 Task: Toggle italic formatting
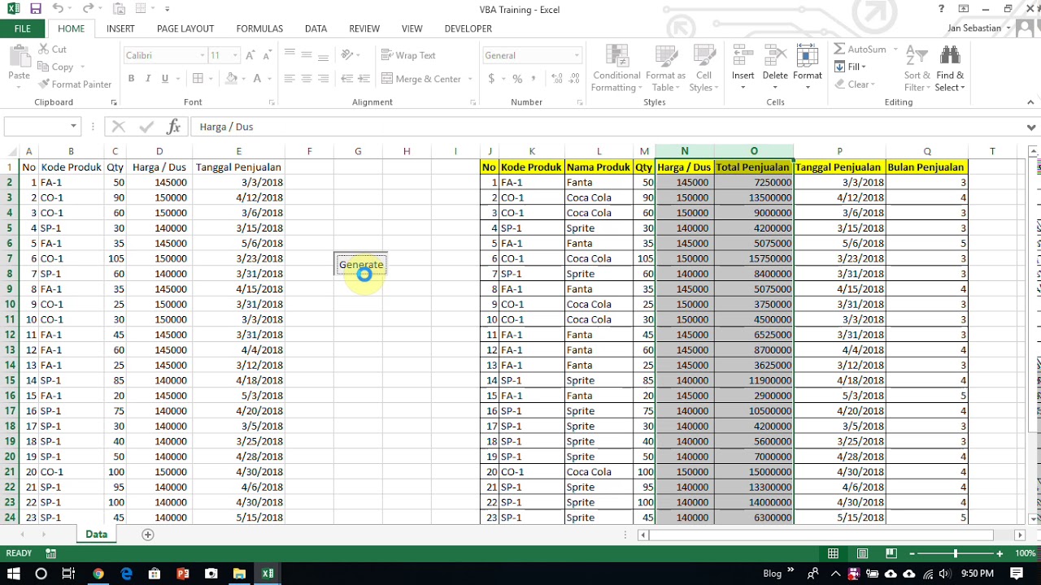point(147,79)
